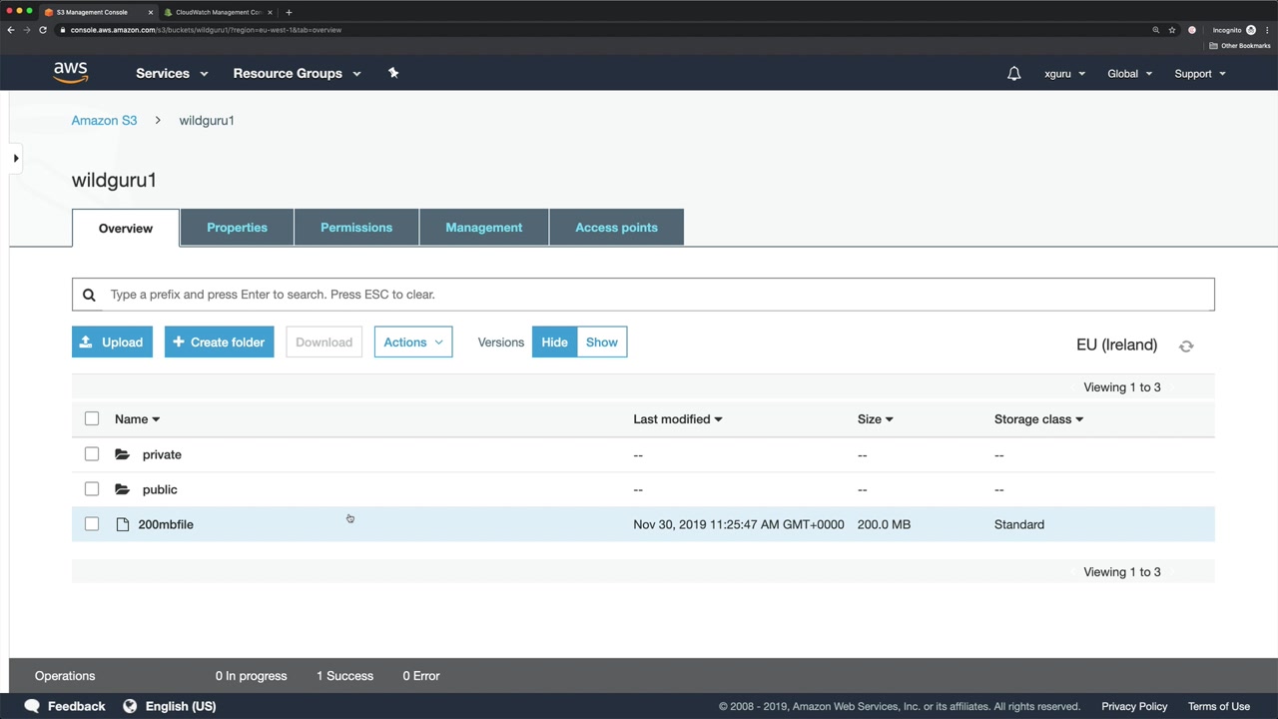Click the Download button

(x=323, y=343)
